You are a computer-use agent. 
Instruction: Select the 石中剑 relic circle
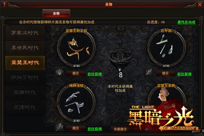tap(166, 48)
